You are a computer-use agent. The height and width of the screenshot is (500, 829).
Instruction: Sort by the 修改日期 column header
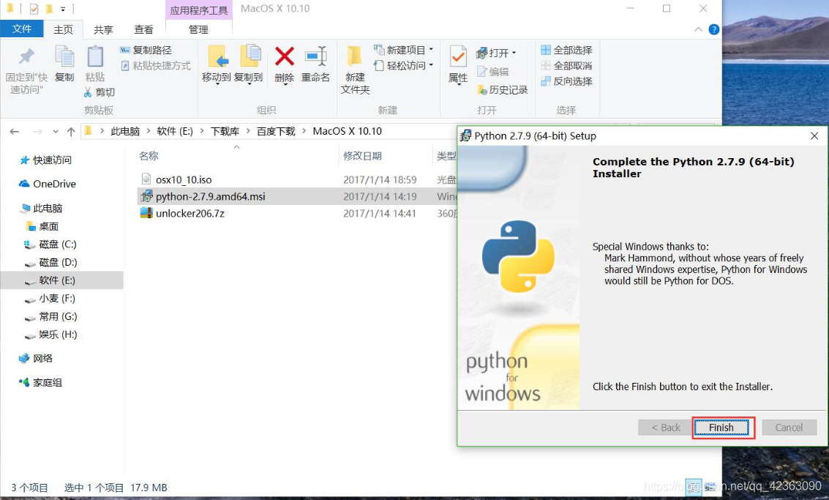click(362, 156)
